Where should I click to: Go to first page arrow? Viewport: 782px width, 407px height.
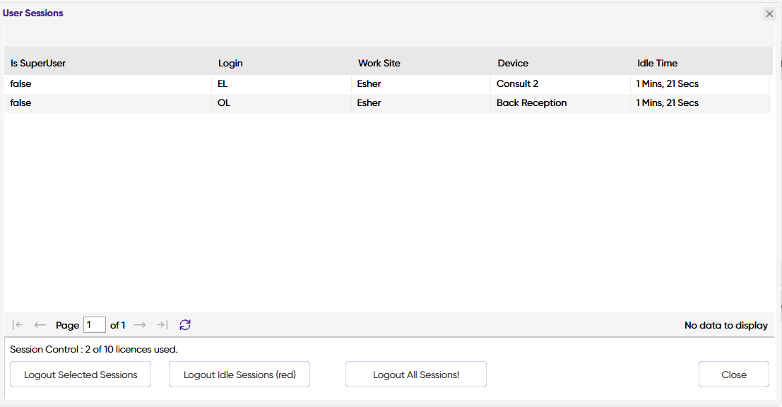pyautogui.click(x=18, y=325)
